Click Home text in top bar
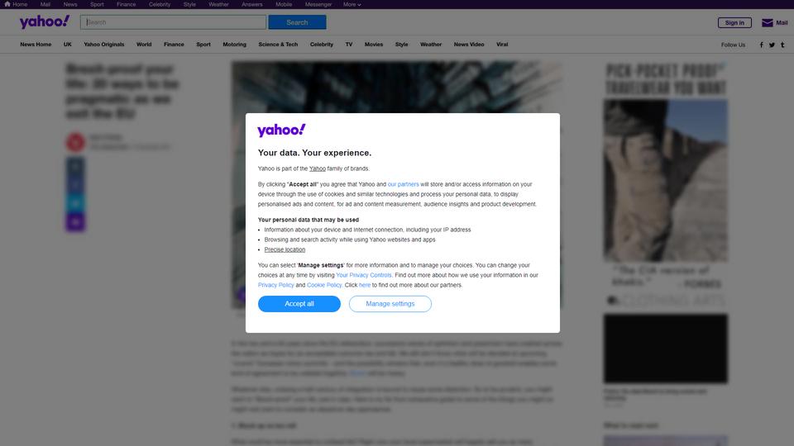 20,5
